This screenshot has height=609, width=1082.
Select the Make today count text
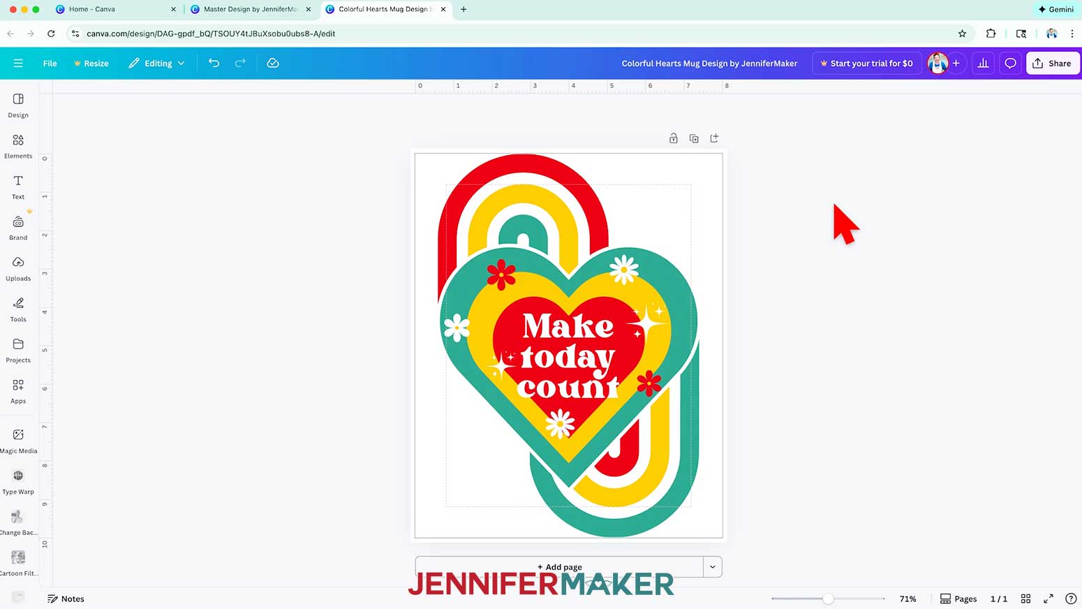[x=568, y=356]
